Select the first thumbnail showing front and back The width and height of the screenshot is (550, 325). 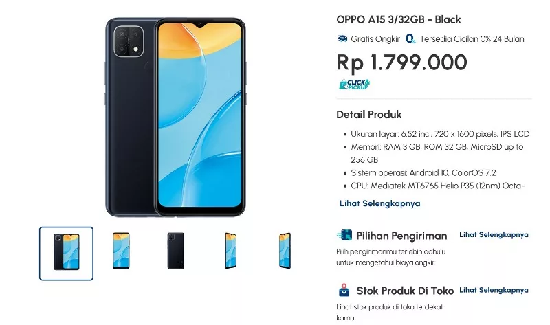tap(66, 254)
